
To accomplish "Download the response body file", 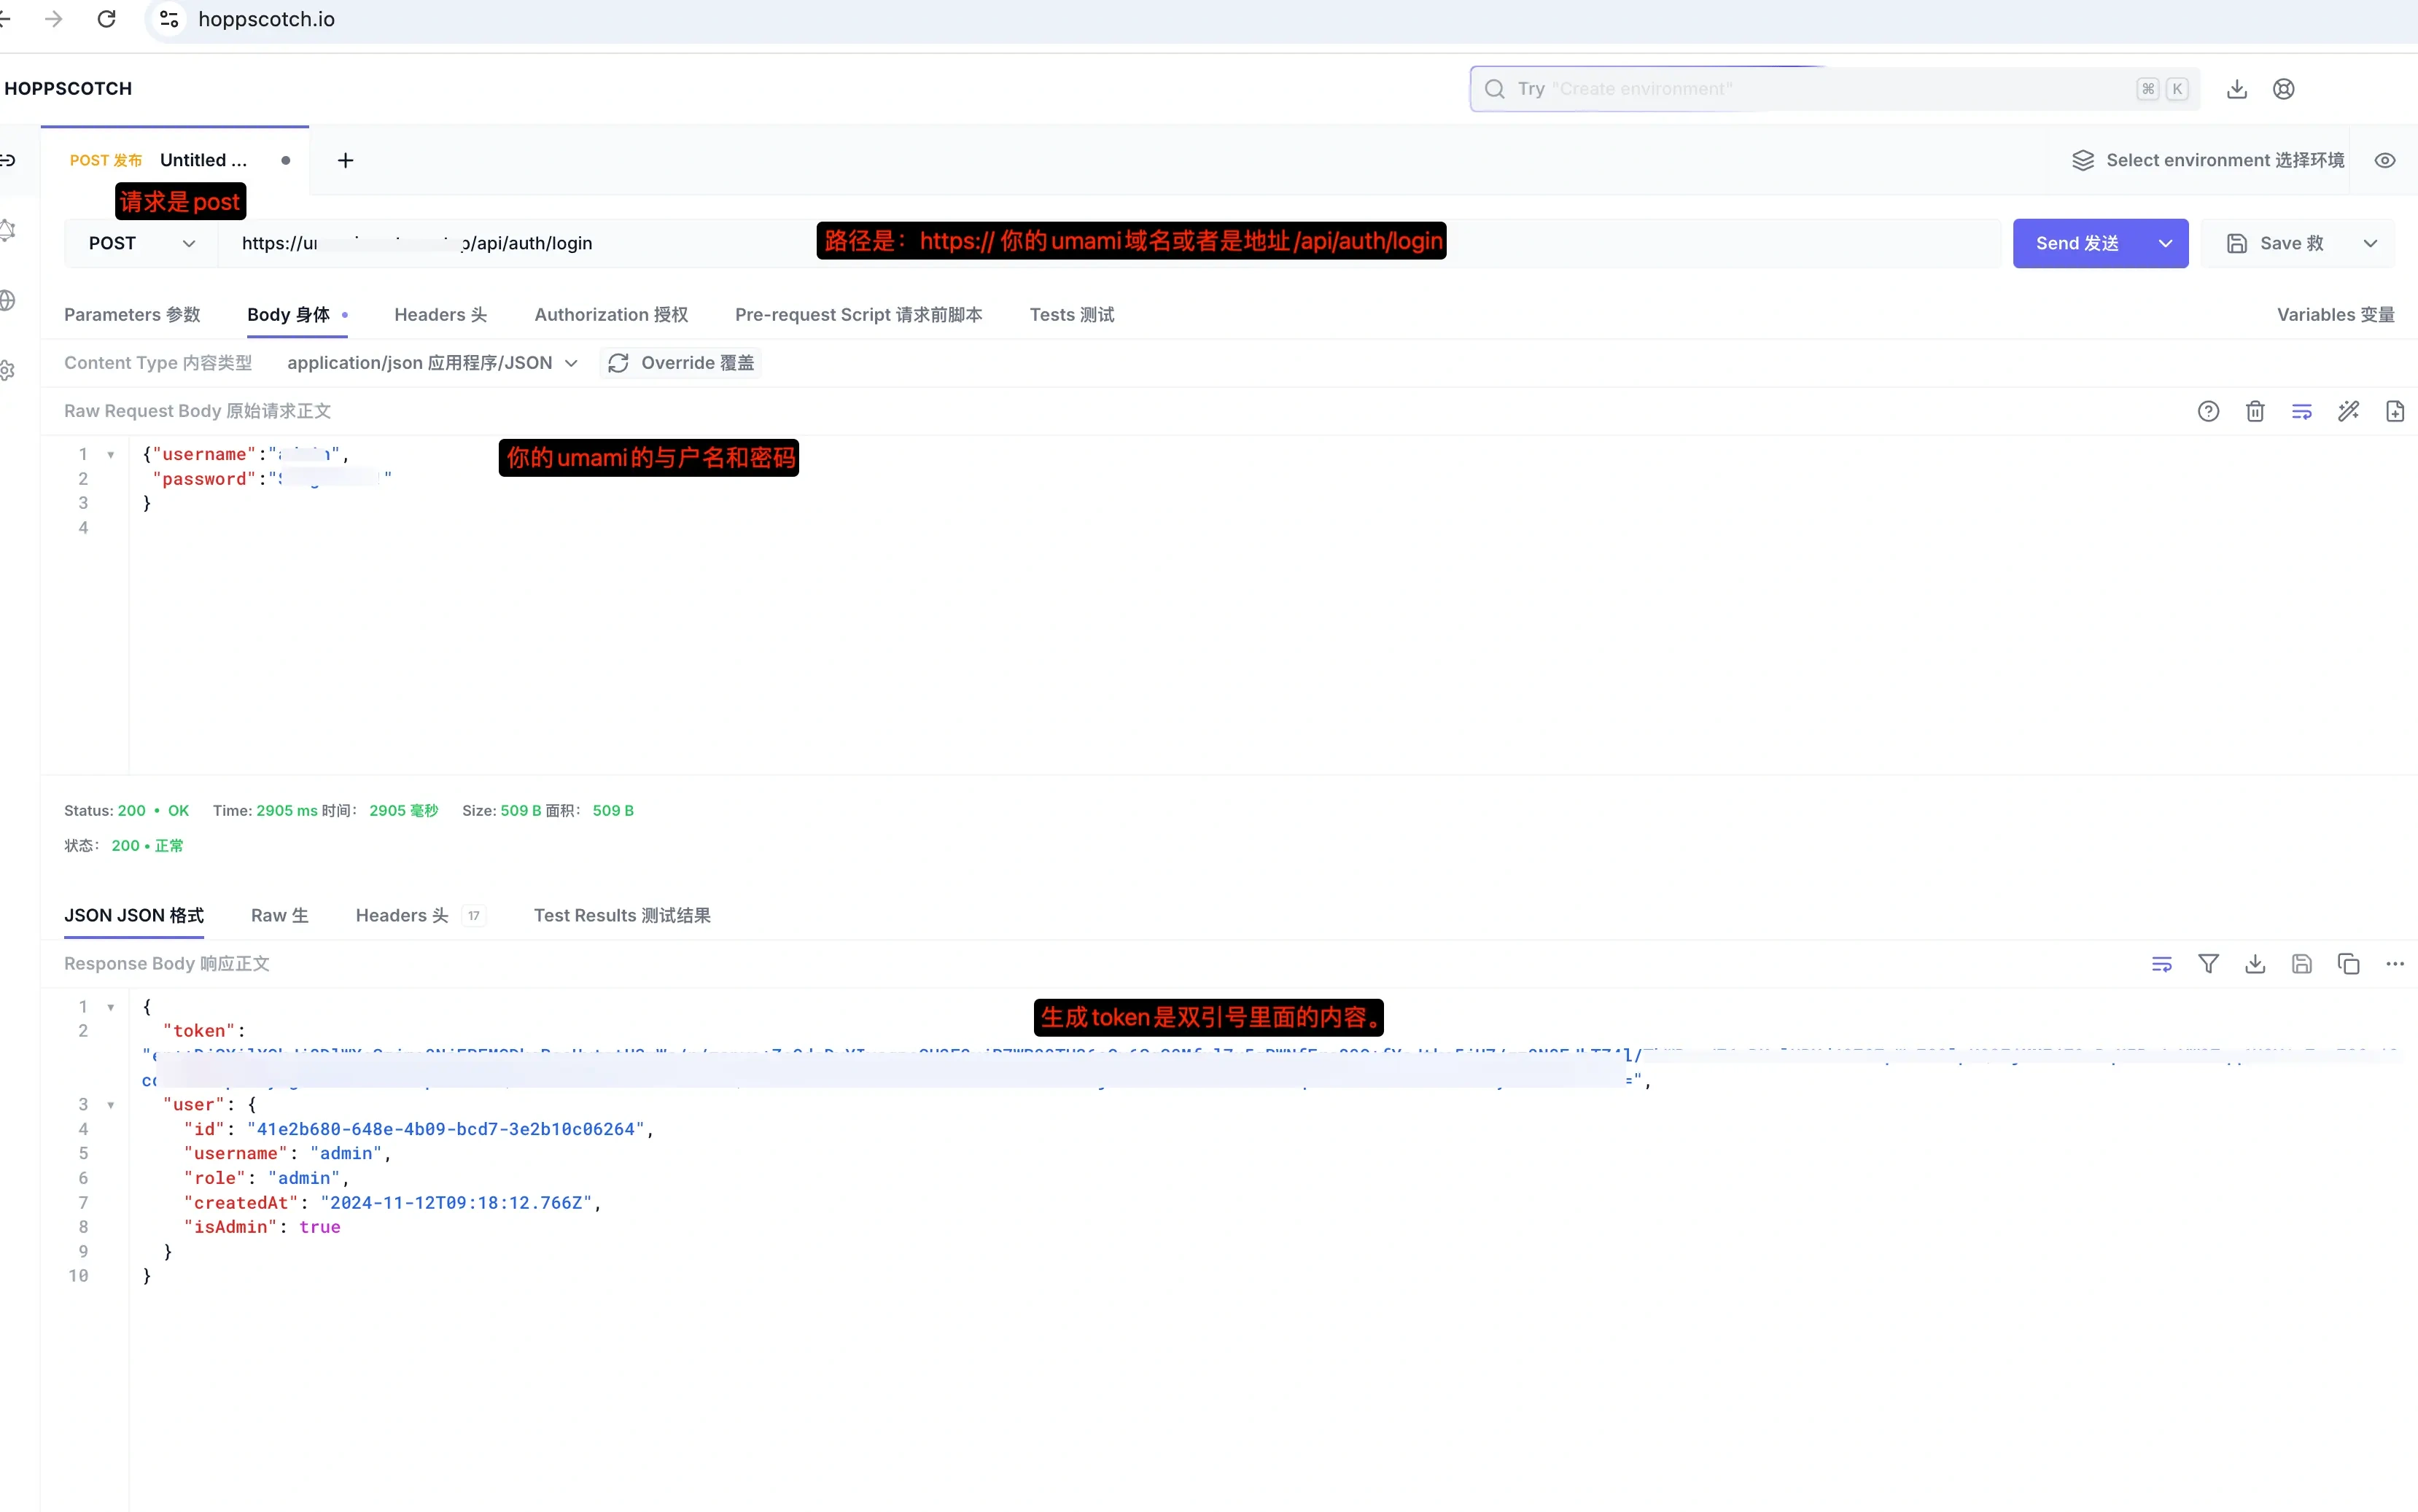I will (x=2255, y=964).
